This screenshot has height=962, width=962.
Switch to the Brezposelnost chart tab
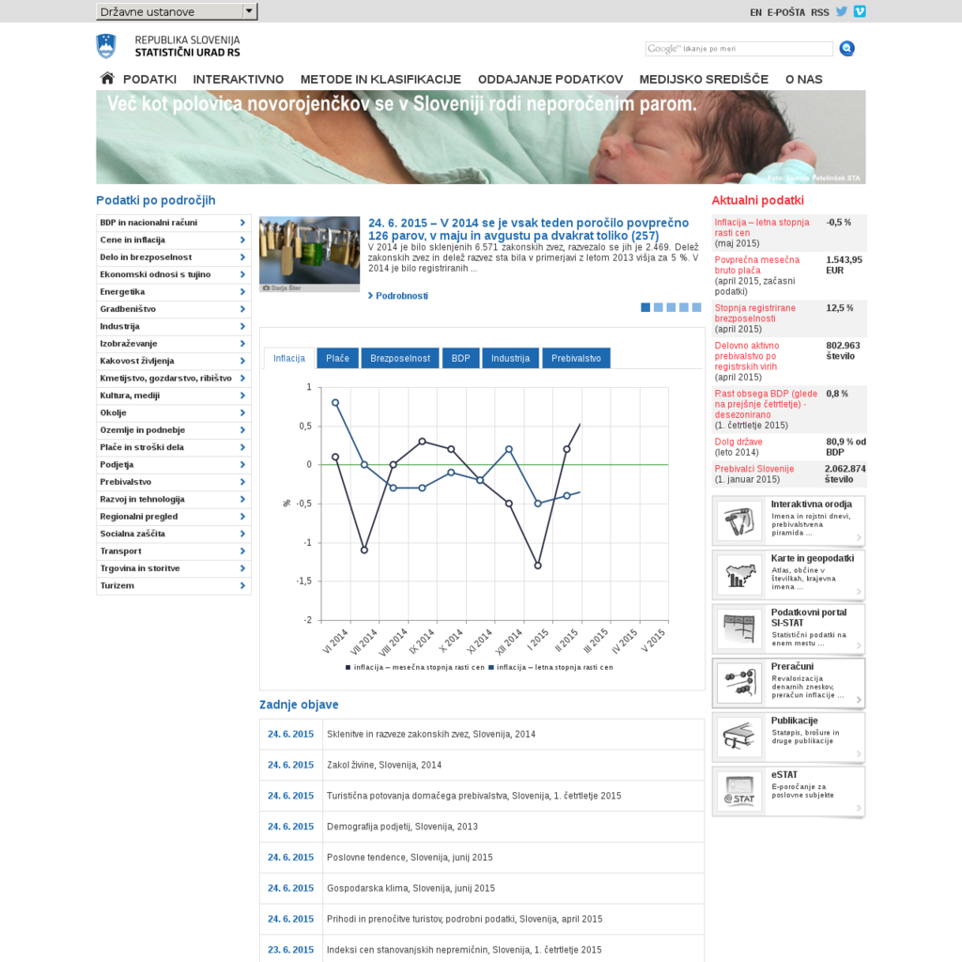pos(399,358)
